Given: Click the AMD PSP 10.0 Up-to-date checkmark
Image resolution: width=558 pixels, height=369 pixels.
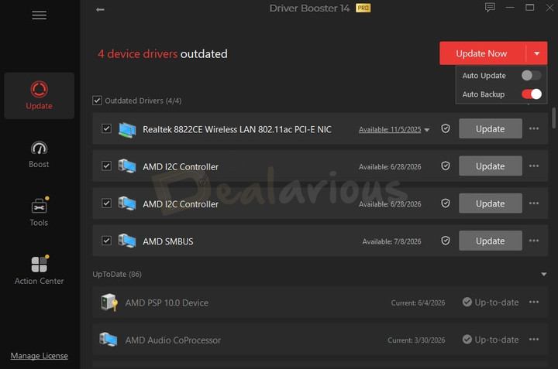Looking at the screenshot, I should 467,302.
